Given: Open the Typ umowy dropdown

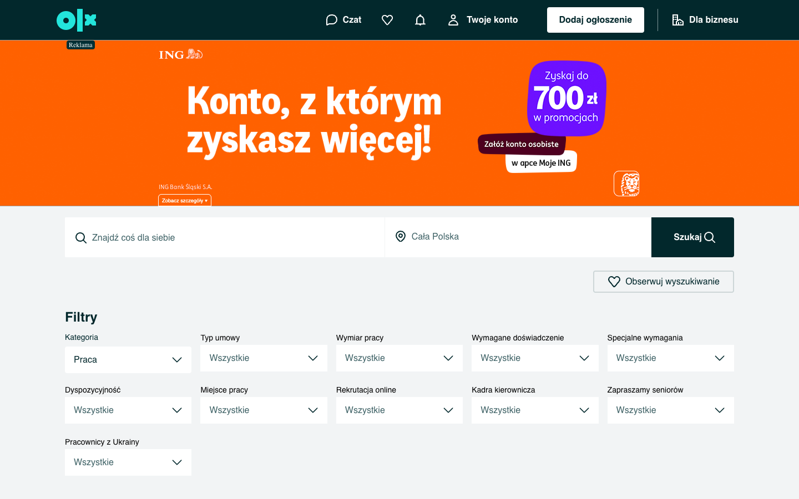Looking at the screenshot, I should click(x=264, y=358).
